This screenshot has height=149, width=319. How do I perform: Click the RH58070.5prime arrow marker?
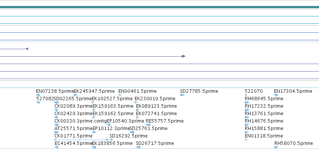(276, 147)
